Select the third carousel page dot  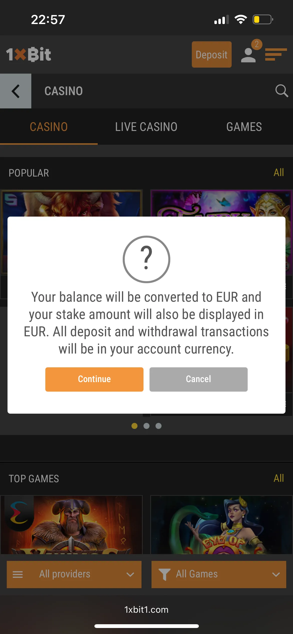pos(159,426)
